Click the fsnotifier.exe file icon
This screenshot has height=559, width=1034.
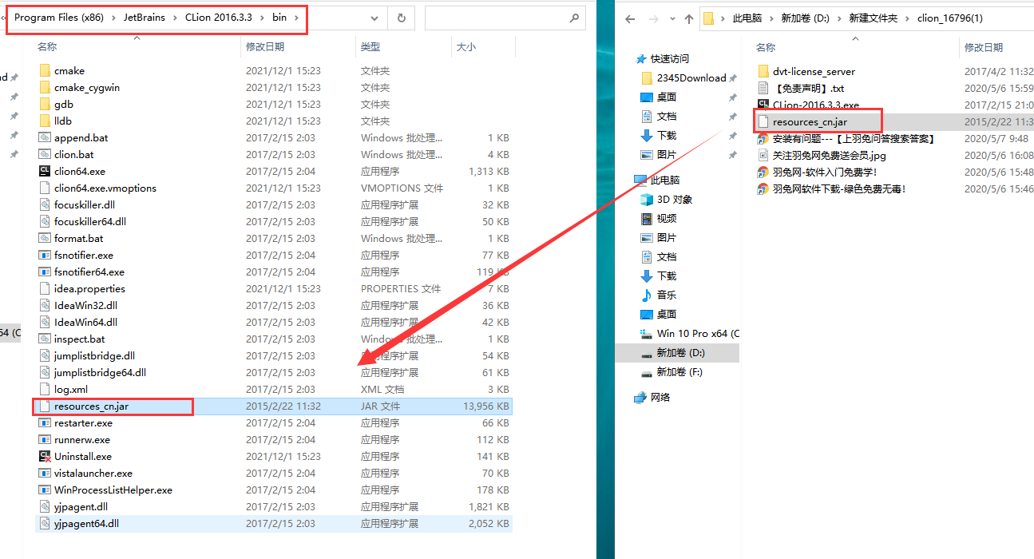45,256
